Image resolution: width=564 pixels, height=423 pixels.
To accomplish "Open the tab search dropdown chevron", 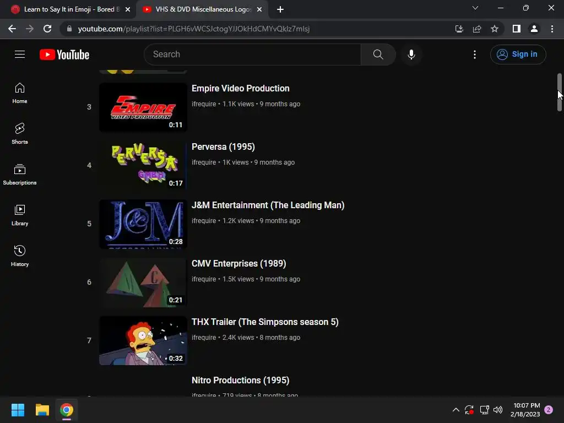I will 475,8.
